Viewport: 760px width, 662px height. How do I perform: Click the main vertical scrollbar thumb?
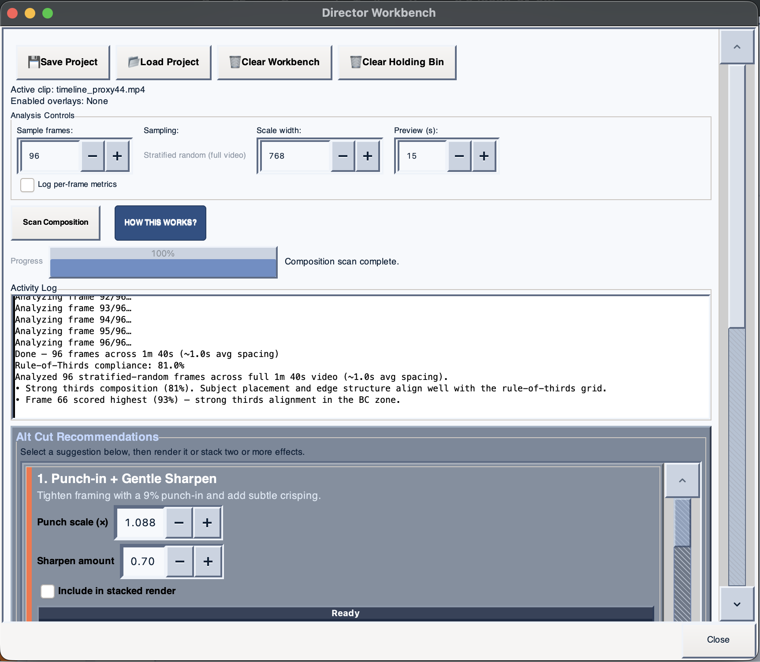(x=737, y=196)
